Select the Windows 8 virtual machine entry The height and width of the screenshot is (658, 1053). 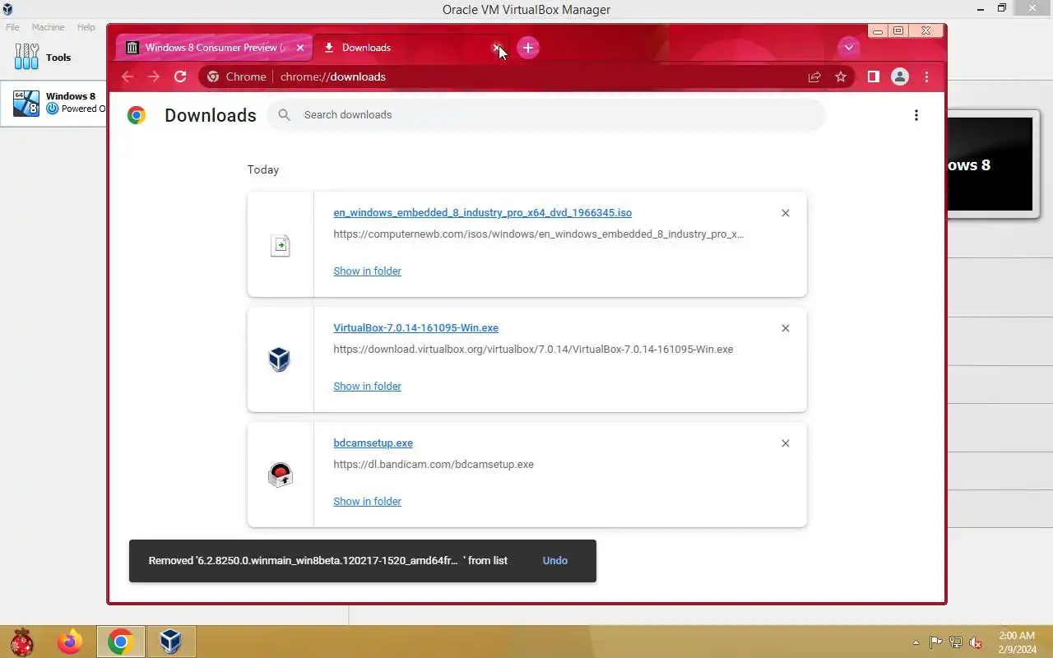54,103
